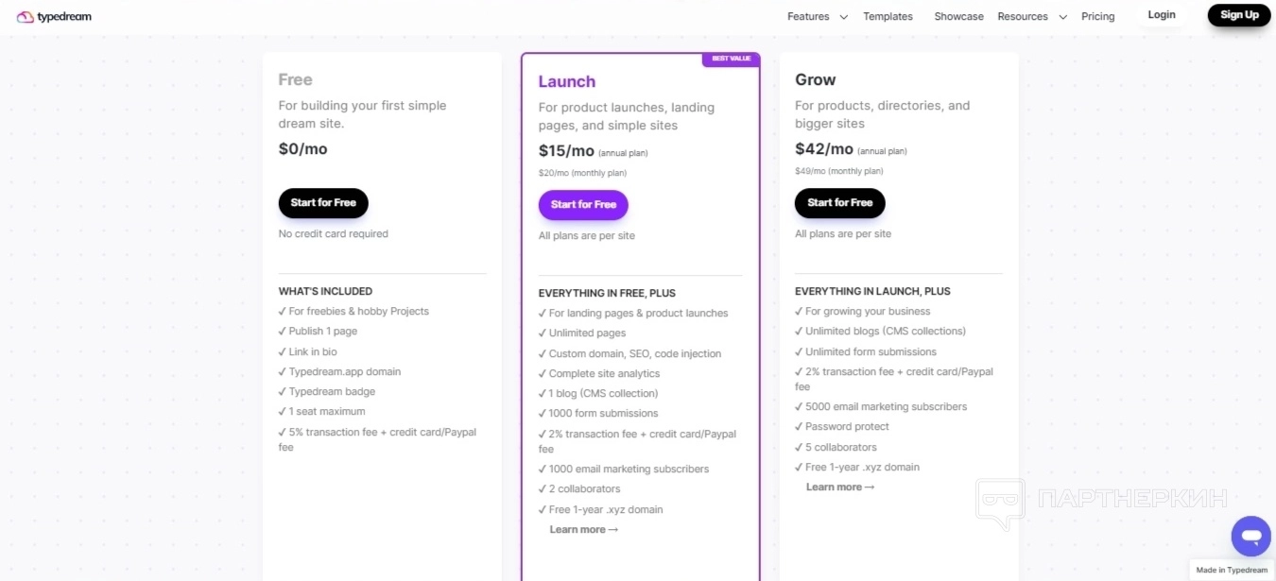The image size is (1276, 581).
Task: Click the Launch plan title
Action: pyautogui.click(x=567, y=81)
